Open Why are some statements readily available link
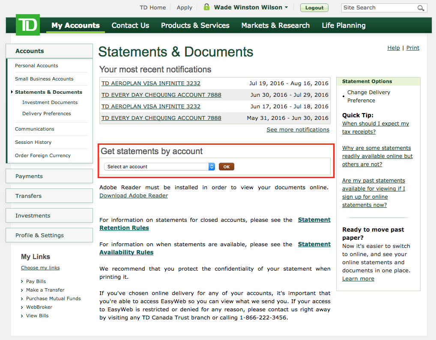 coord(377,156)
